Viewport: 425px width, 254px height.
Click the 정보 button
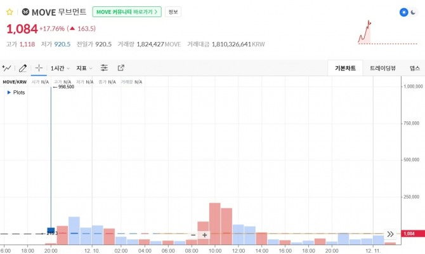173,12
